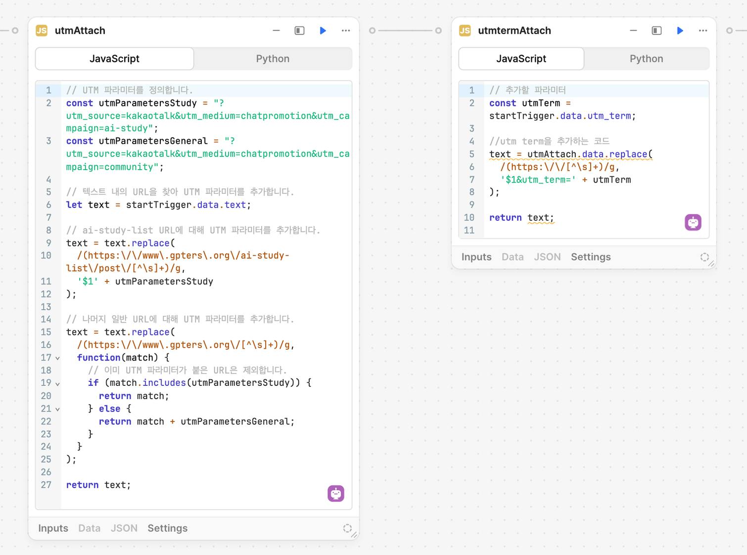Minimize the utmAttach block
Image resolution: width=747 pixels, height=555 pixels.
(x=276, y=31)
